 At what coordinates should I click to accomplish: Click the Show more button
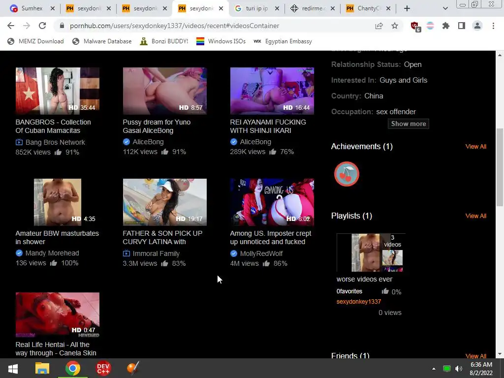(x=408, y=124)
